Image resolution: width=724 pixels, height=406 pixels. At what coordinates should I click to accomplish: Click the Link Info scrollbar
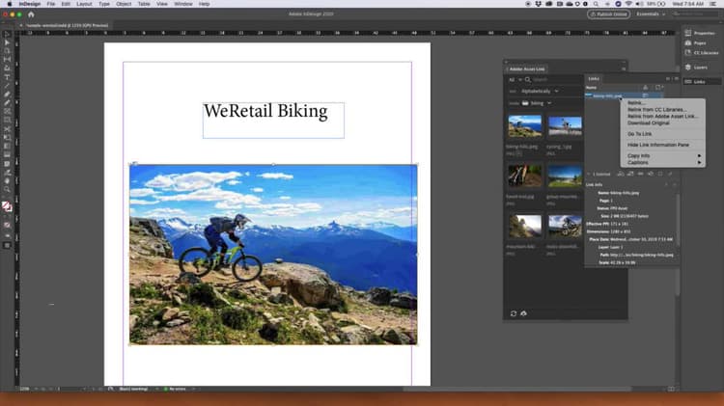point(678,222)
